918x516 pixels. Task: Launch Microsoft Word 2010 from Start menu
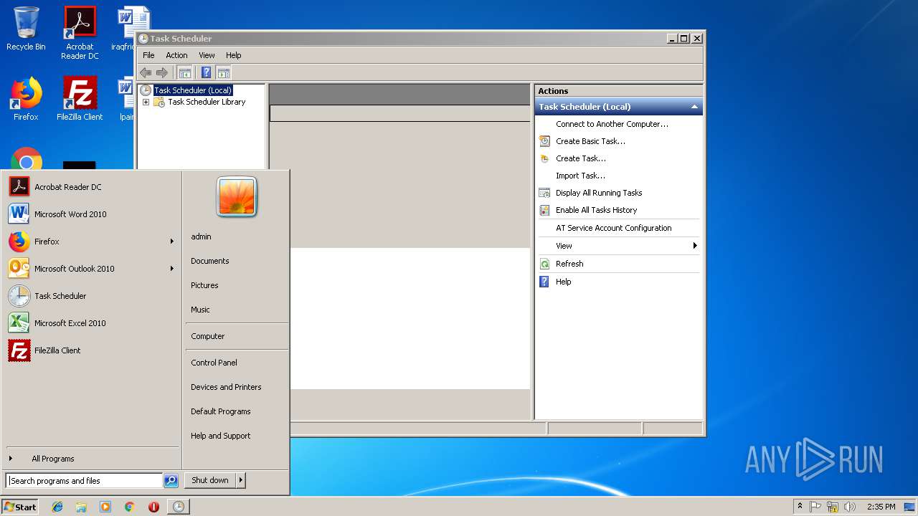(91, 214)
